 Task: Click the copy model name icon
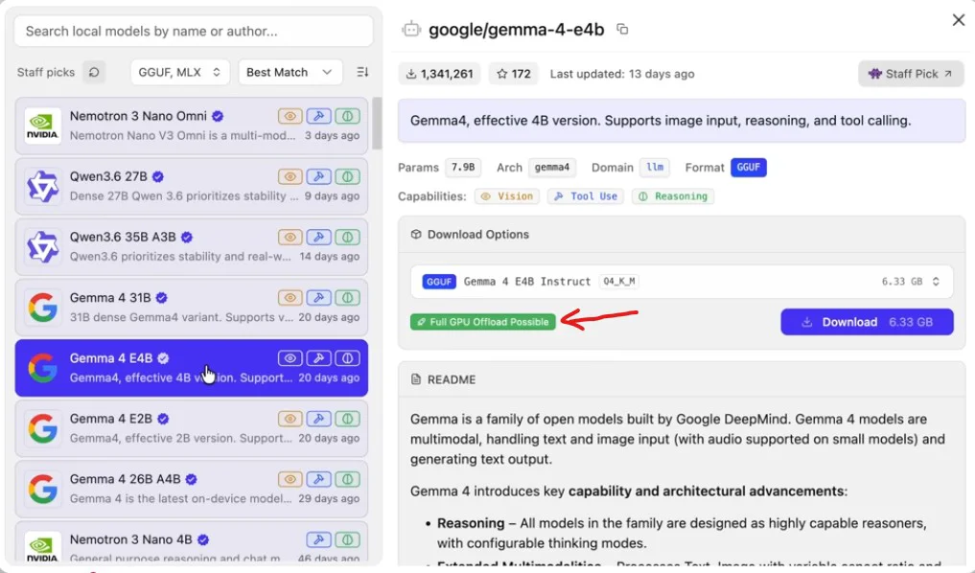coord(622,29)
